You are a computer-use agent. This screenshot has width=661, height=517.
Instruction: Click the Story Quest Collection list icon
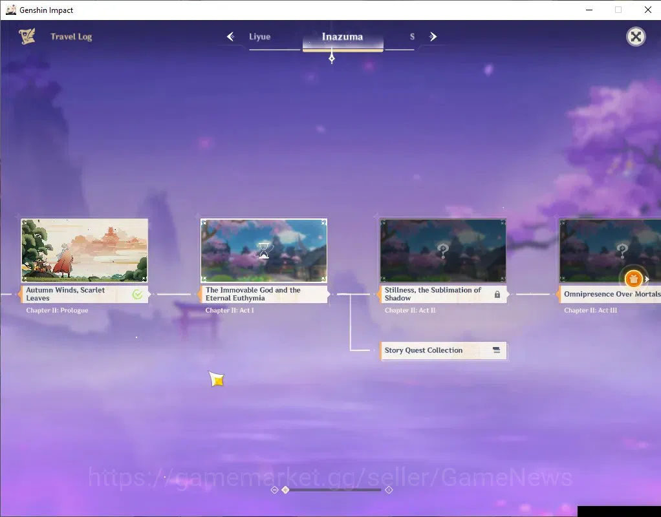click(497, 350)
